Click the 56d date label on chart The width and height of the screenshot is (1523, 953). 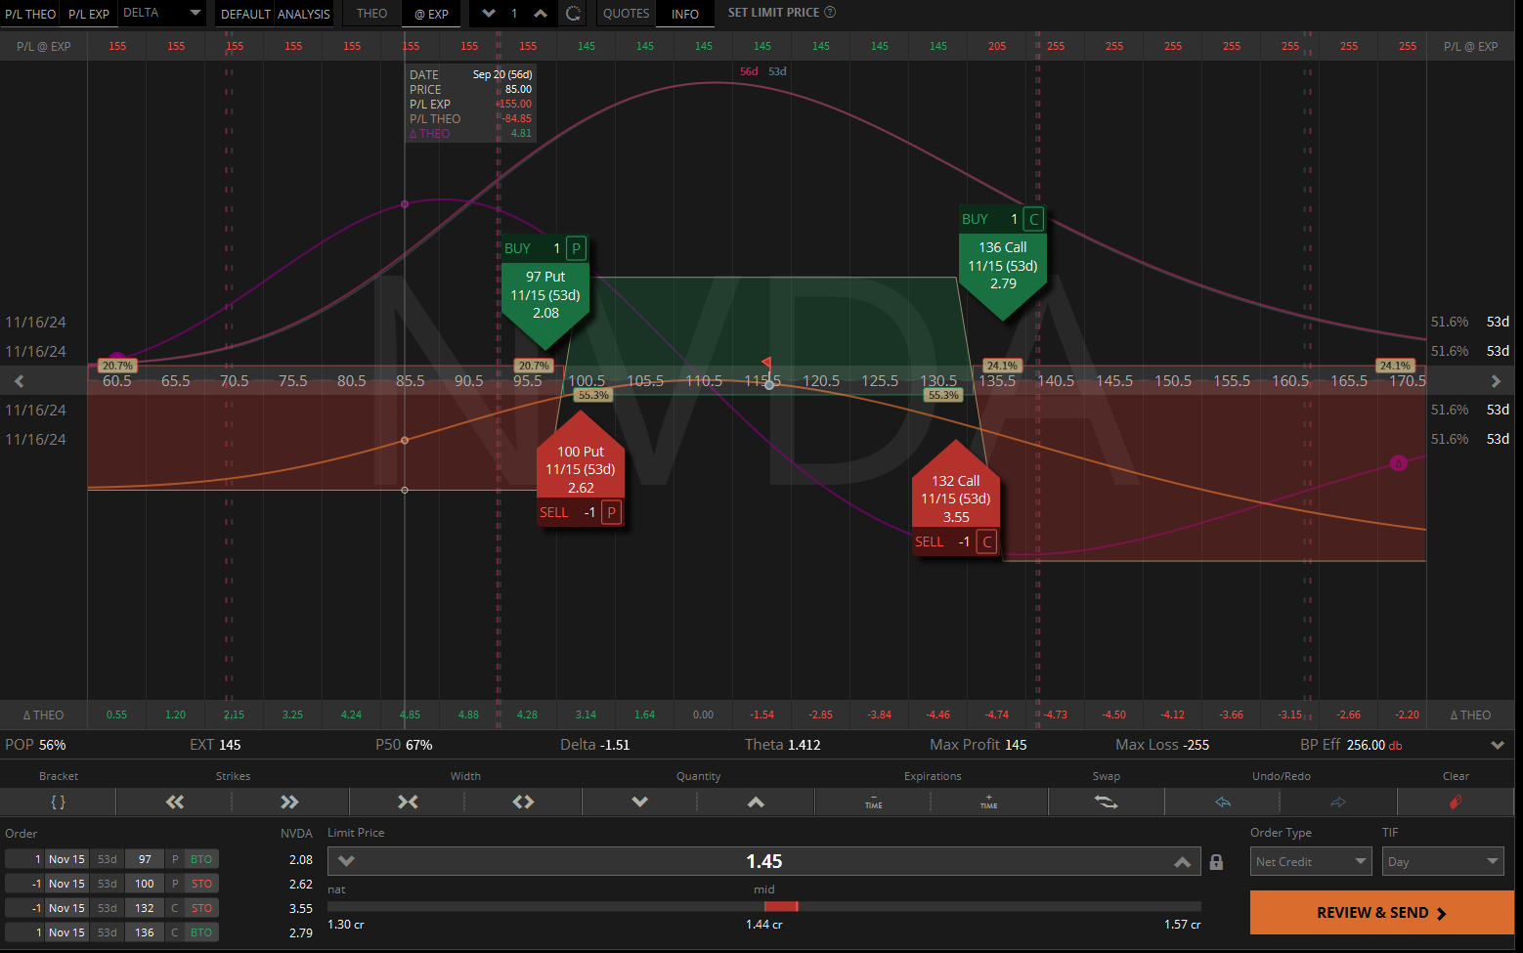(749, 71)
